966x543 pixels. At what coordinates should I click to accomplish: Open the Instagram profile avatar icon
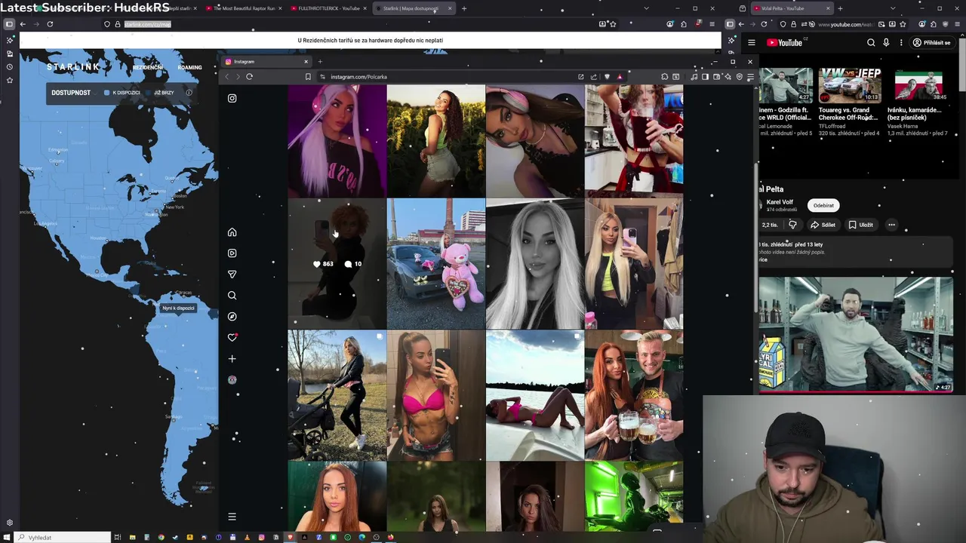232,380
